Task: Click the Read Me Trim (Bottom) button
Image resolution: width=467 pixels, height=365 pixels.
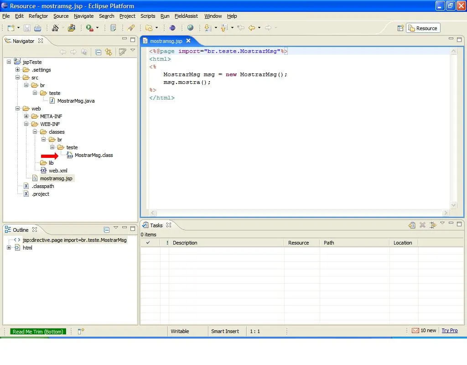Action: click(38, 332)
